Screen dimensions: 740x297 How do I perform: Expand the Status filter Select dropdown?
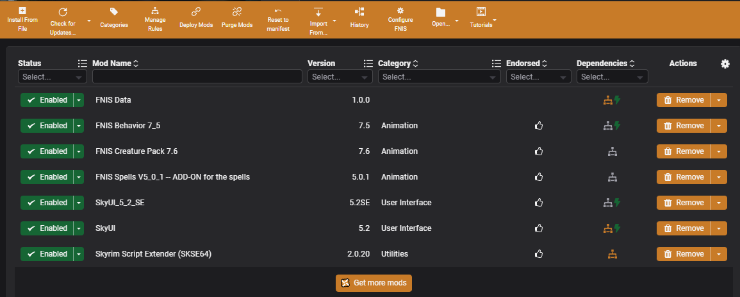pyautogui.click(x=53, y=77)
